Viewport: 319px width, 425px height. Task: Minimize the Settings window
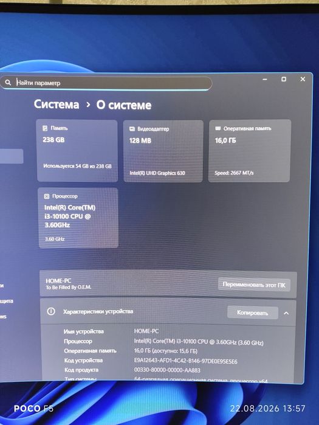[265, 80]
